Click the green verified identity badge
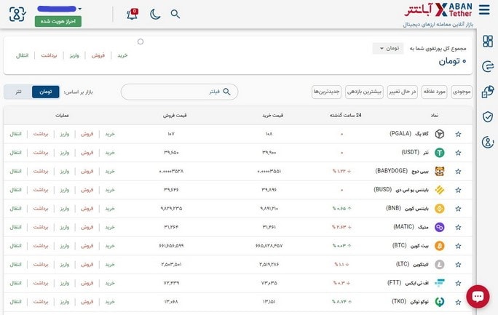This screenshot has width=498, height=315. point(58,21)
